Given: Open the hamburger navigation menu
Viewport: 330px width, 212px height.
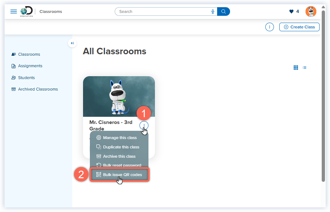Looking at the screenshot, I should 13,11.
